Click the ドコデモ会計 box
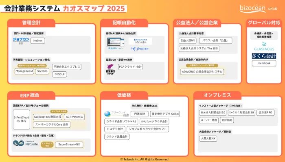Image resolution: width=285 pixels, height=162 pixels. (x=115, y=129)
